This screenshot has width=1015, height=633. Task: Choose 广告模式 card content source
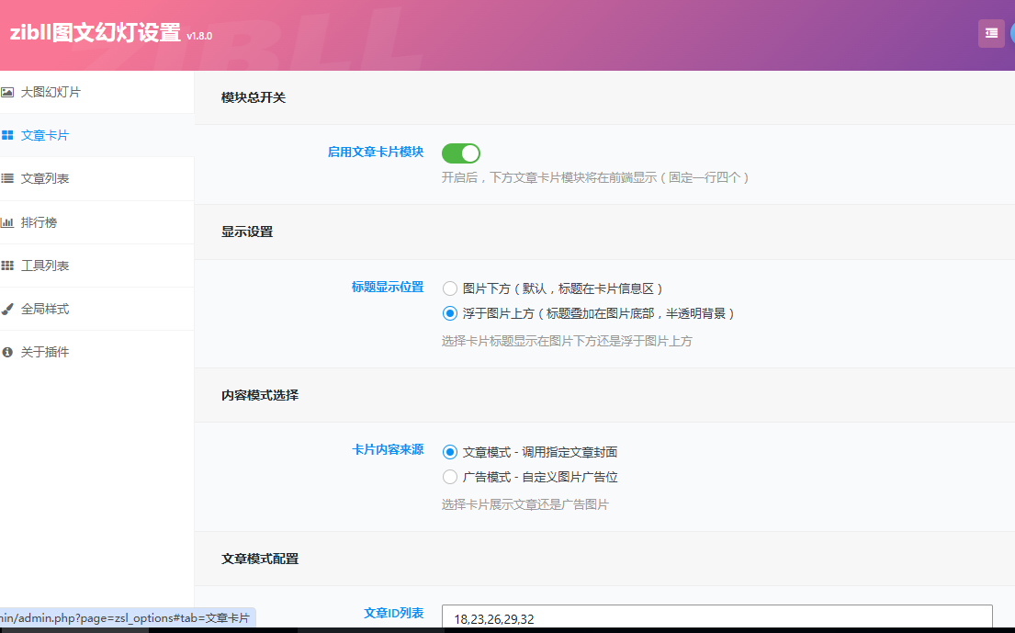click(x=450, y=478)
